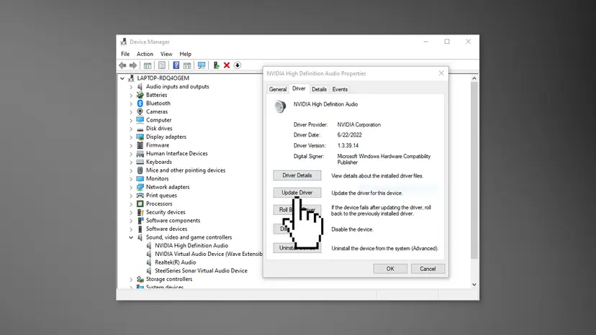Click the driver version value 1.3.39.14
The width and height of the screenshot is (596, 335).
(x=348, y=145)
